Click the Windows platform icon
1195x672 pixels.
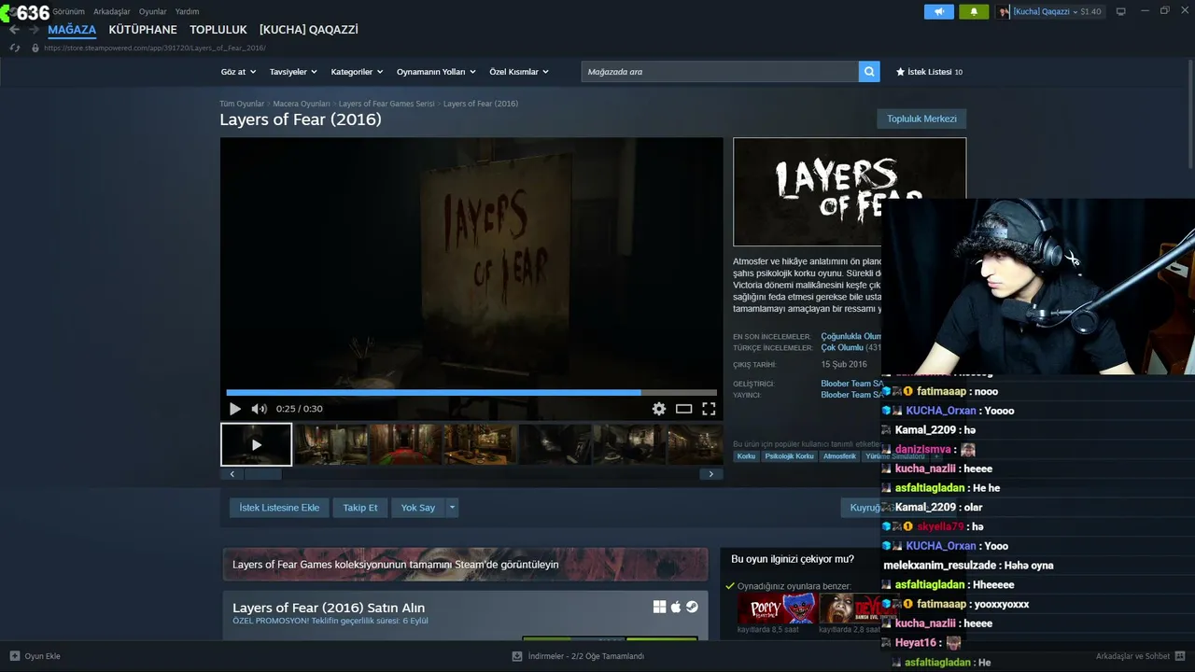659,607
